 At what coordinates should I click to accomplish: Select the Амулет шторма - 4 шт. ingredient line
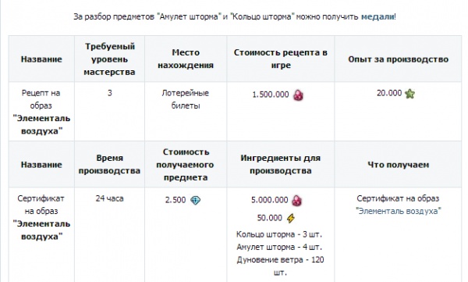pos(279,247)
